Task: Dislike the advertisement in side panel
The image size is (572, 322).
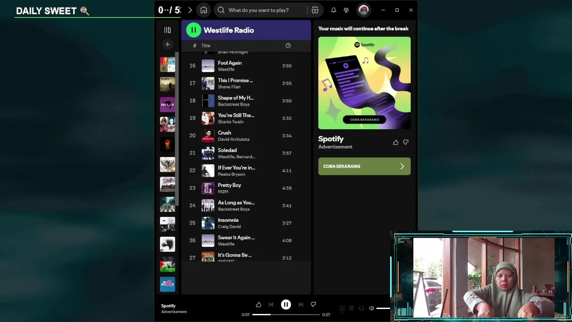Action: point(406,142)
